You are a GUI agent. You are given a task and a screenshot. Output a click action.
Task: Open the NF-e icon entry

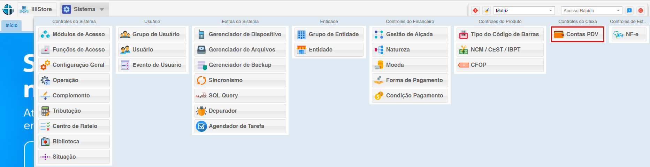click(618, 34)
